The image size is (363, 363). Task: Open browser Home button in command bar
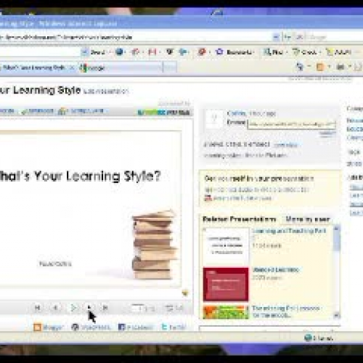(x=300, y=67)
